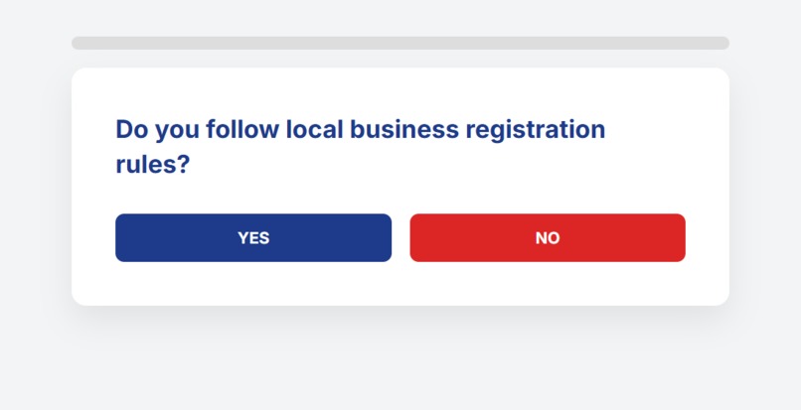Viewport: 801px width, 410px height.
Task: Tap YES to proceed with the questionnaire
Action: (x=253, y=238)
